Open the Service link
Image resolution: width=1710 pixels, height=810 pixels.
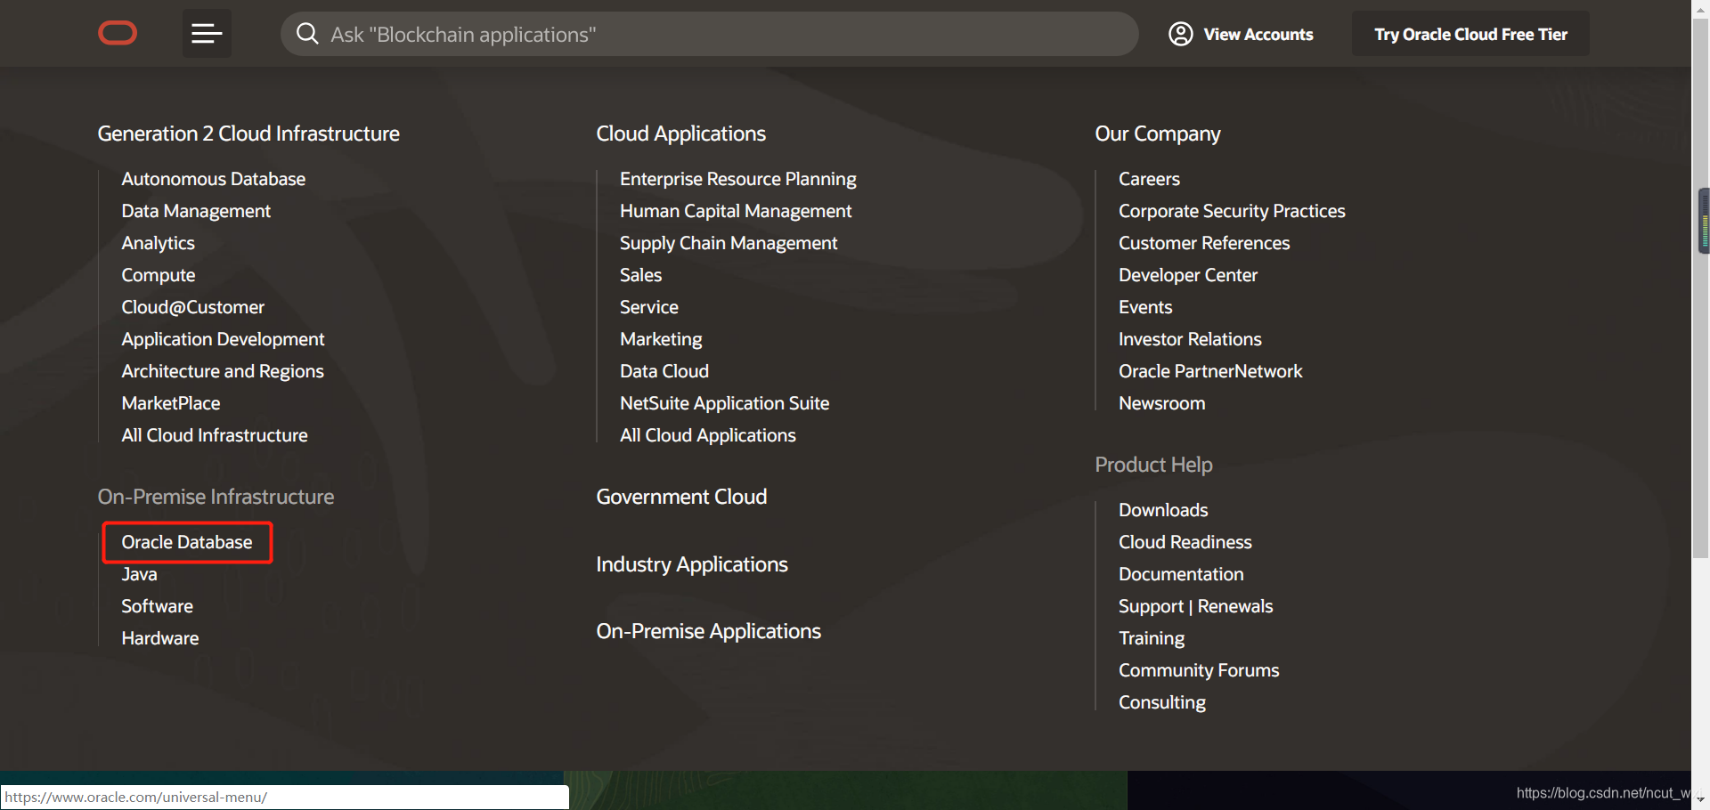(649, 307)
